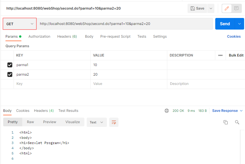Select the Pretty response view
245x164 pixels.
pyautogui.click(x=13, y=122)
